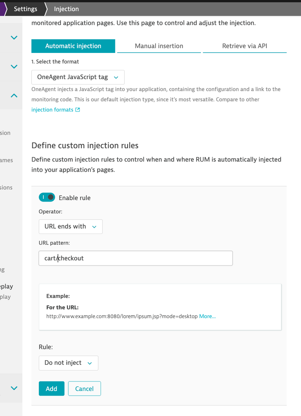Collapse the expanded sidebar section with up chevron
Image resolution: width=301 pixels, height=416 pixels.
pos(14,95)
